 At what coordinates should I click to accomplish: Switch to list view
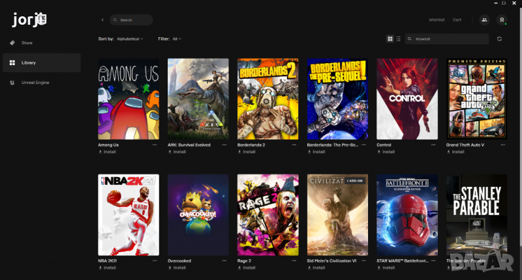398,39
